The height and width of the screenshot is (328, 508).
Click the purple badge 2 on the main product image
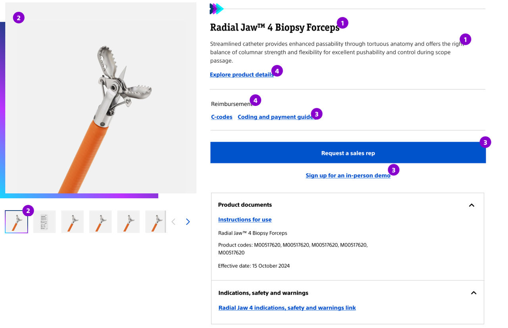[18, 17]
